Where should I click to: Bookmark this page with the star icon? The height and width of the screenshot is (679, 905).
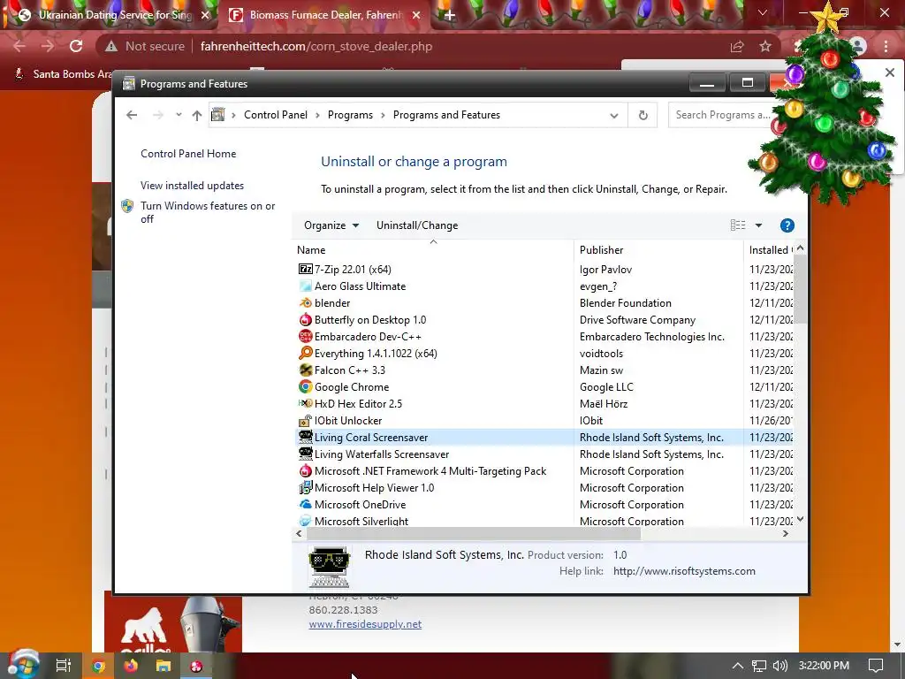765,46
